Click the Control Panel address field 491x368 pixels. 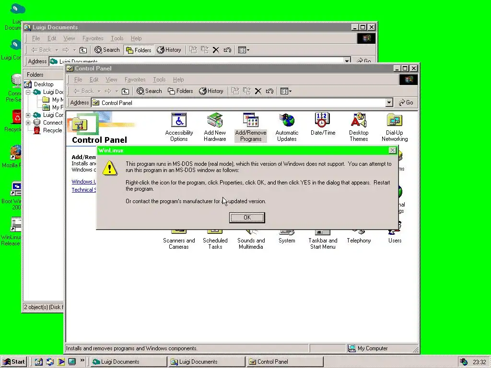click(242, 103)
